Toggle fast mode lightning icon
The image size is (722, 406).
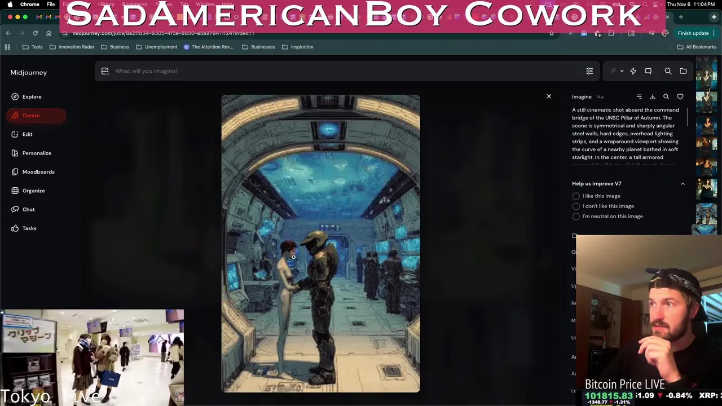pos(633,71)
